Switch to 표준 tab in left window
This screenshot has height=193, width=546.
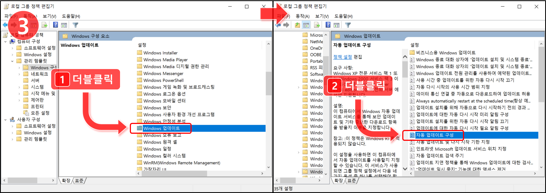point(79,181)
